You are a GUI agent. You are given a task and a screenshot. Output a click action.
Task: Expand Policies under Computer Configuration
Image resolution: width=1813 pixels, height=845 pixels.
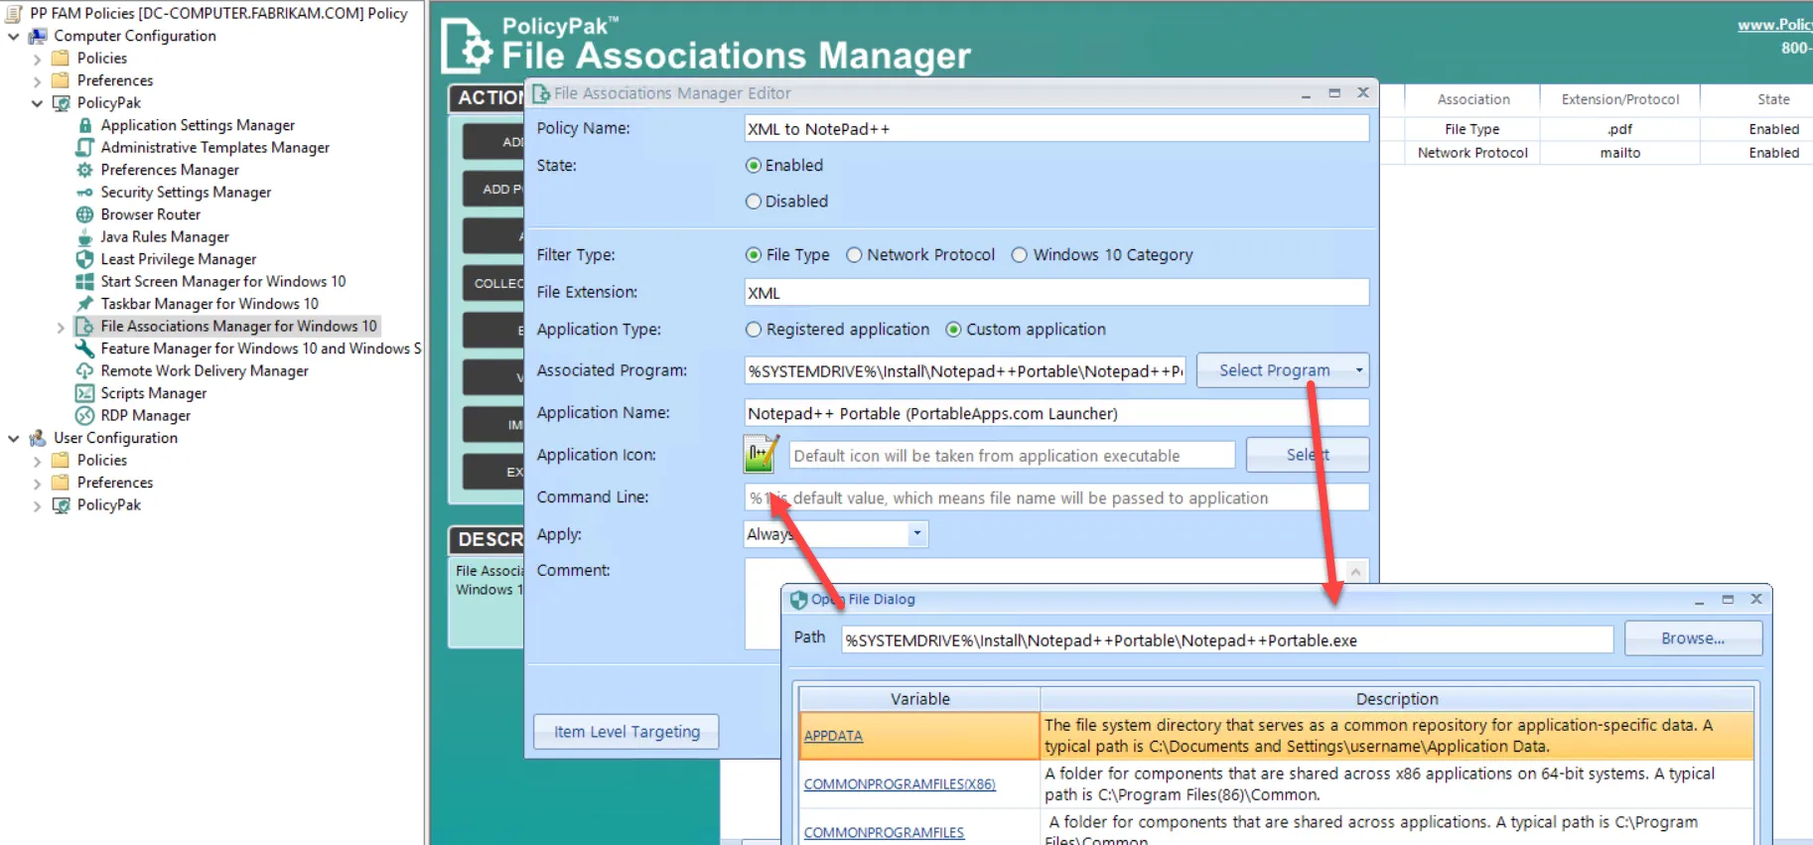point(38,59)
